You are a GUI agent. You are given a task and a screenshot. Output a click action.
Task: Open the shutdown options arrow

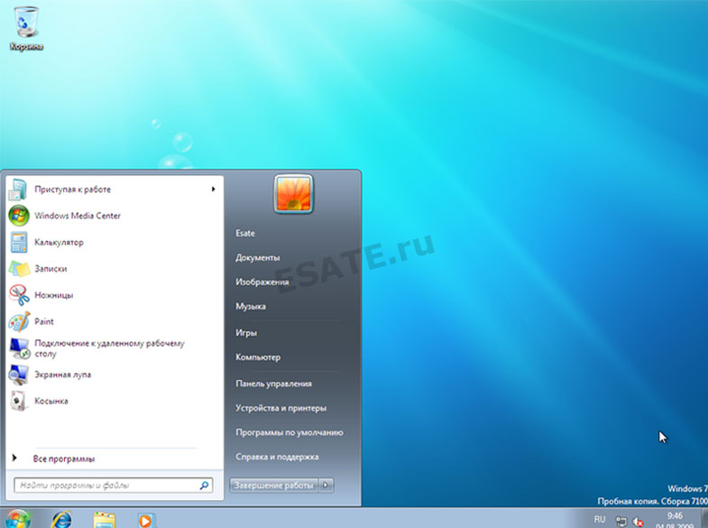(x=326, y=485)
